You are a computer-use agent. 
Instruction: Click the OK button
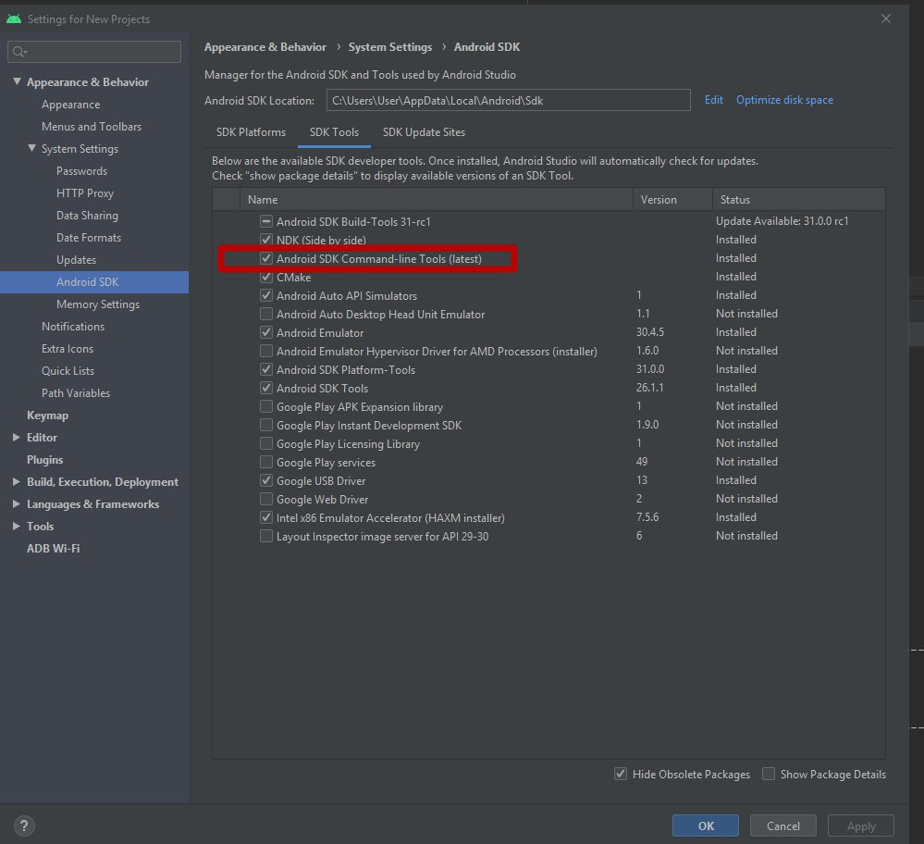pyautogui.click(x=706, y=825)
